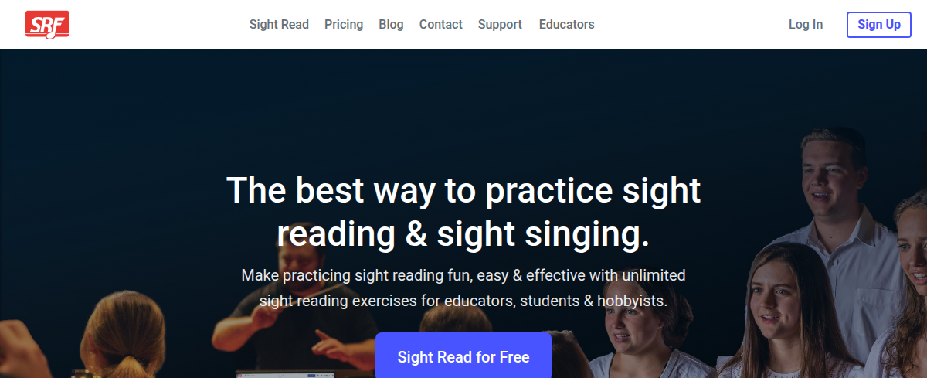This screenshot has width=927, height=378.
Task: Open the Support page link
Action: (x=500, y=25)
